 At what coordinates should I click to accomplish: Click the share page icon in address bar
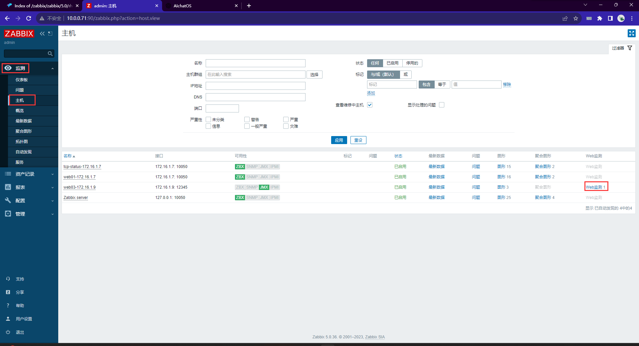[565, 18]
